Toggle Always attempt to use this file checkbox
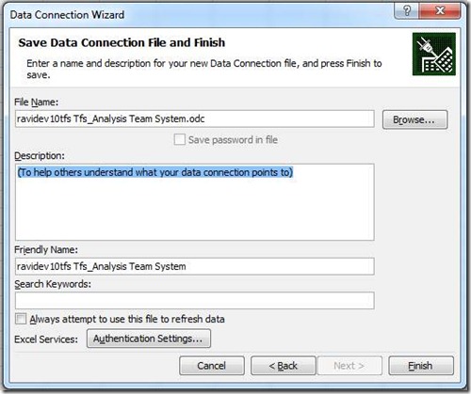 coord(21,319)
